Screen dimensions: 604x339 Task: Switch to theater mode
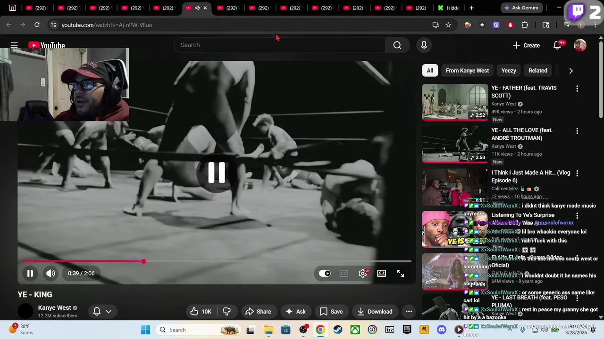381,273
